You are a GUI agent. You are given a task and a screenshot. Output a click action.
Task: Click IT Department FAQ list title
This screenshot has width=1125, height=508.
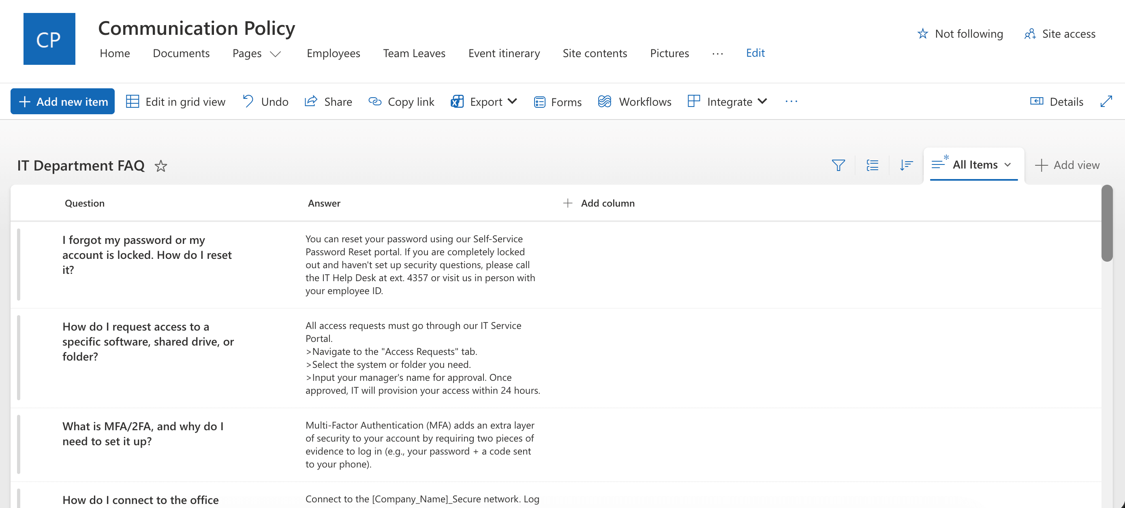81,165
